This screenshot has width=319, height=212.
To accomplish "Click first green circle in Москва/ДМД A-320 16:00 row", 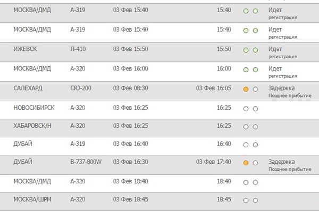I will [x=246, y=70].
